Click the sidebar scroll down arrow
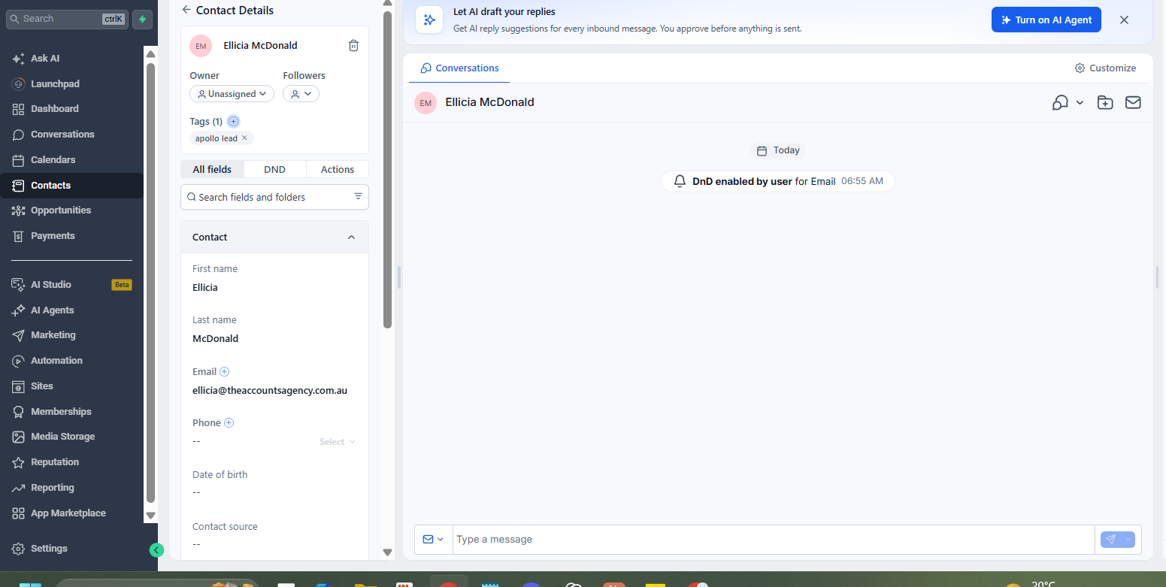Screen dimensions: 1166x587 point(150,516)
